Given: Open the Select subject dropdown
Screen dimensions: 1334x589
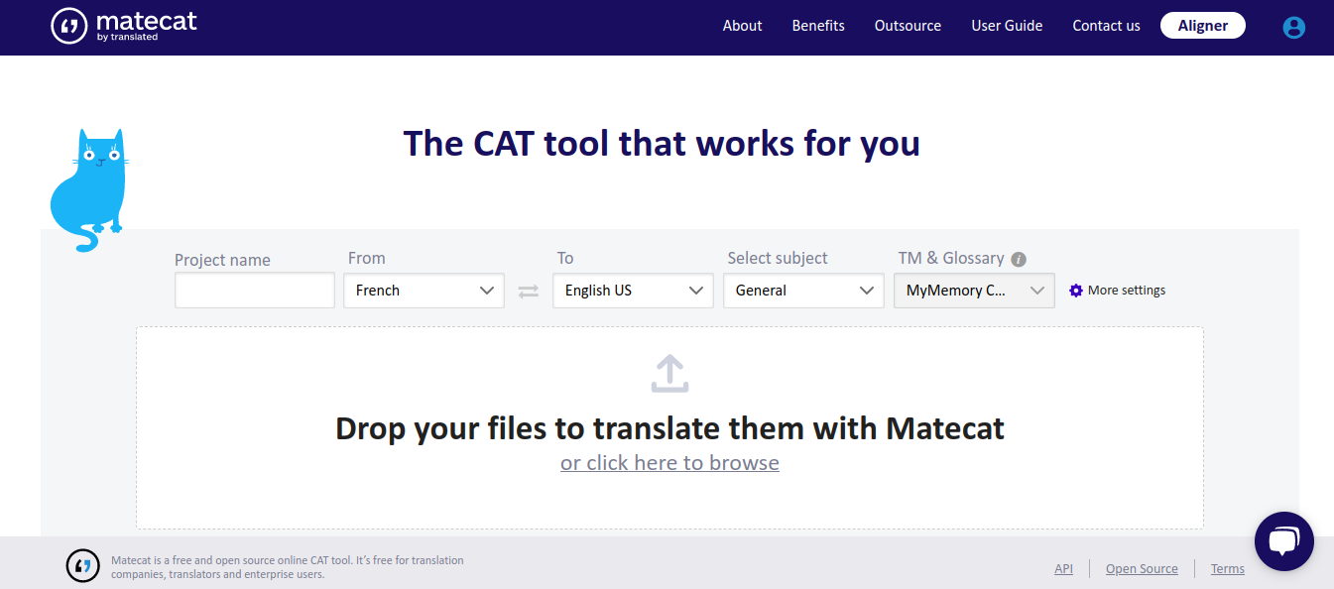Looking at the screenshot, I should pos(803,291).
